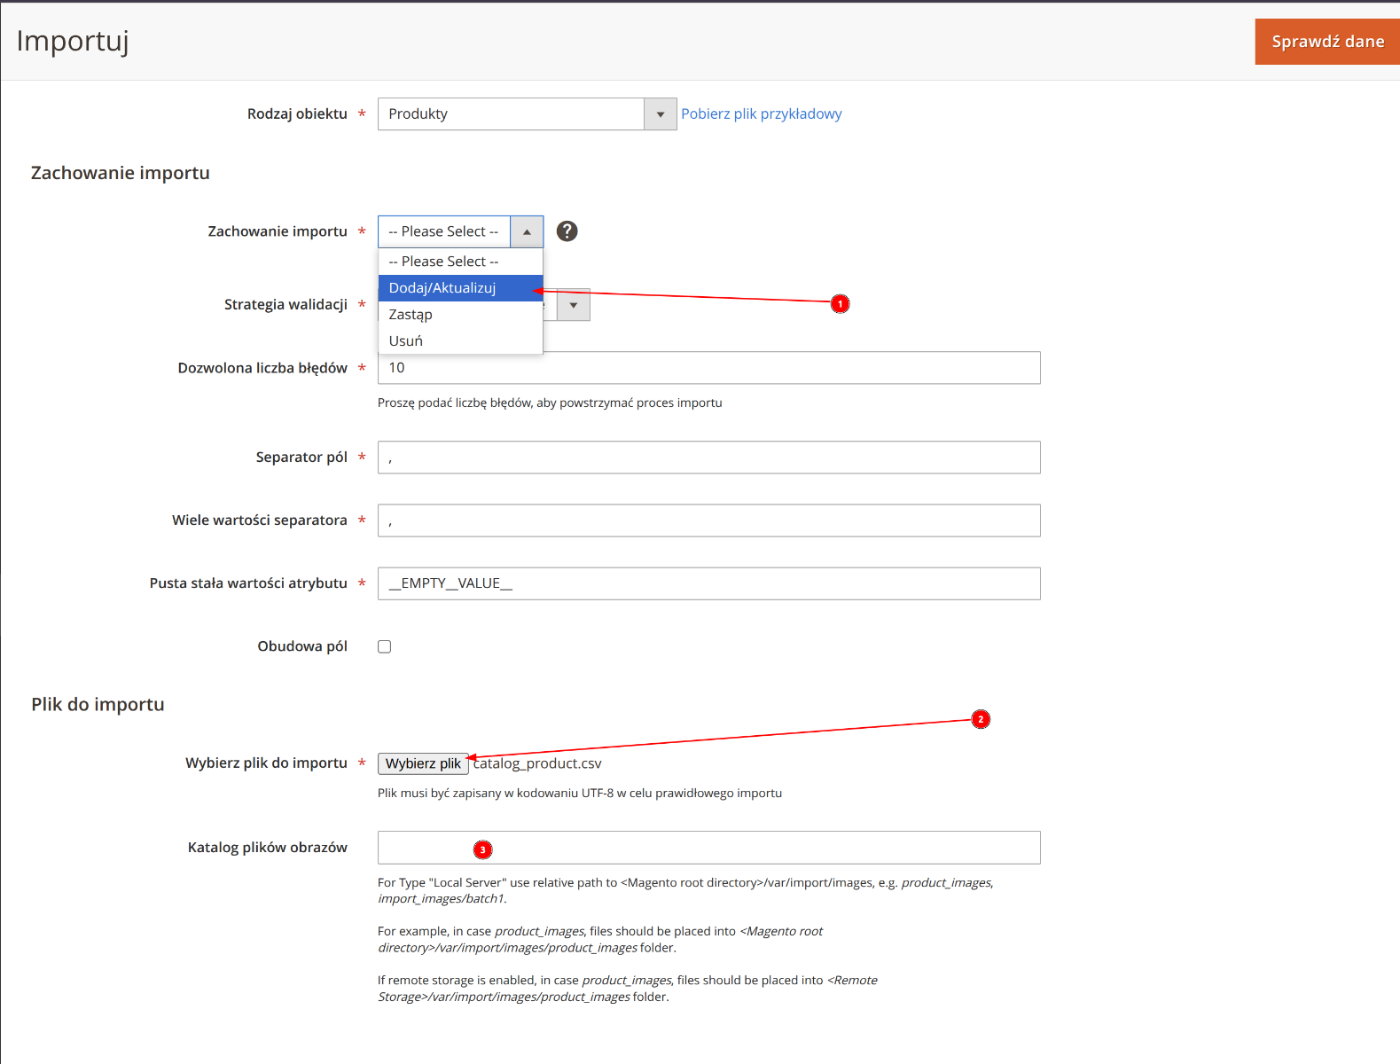Click the catalog_product.csv file name

pyautogui.click(x=537, y=763)
